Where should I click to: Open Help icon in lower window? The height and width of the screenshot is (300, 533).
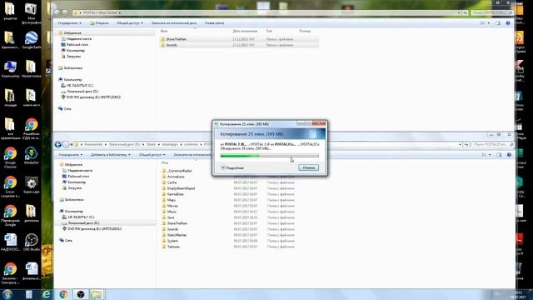[509, 155]
